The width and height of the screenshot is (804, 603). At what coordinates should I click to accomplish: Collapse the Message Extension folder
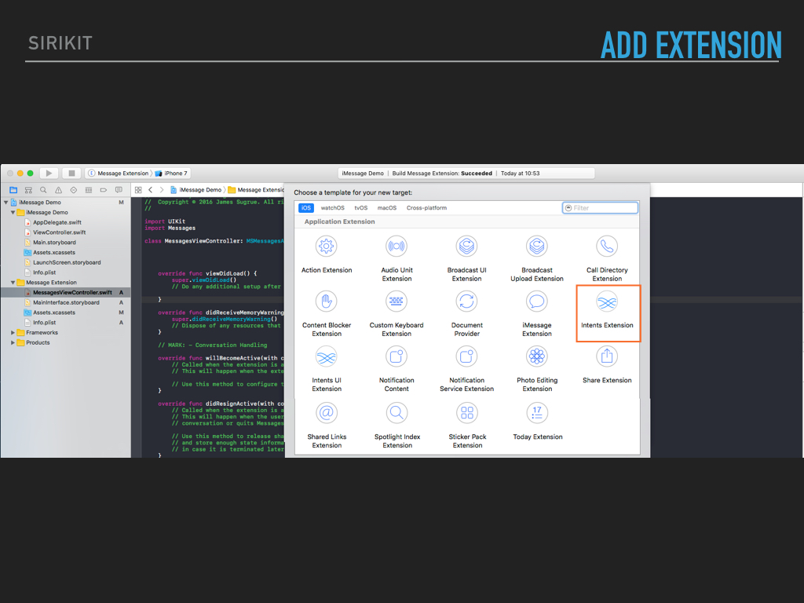[13, 283]
